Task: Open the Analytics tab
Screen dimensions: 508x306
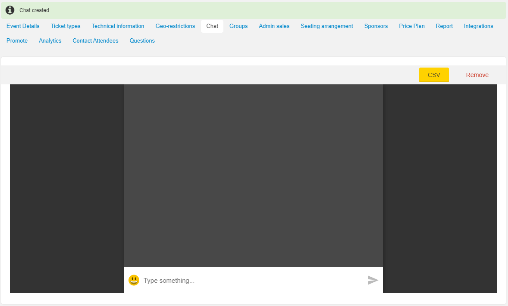Action: click(50, 41)
